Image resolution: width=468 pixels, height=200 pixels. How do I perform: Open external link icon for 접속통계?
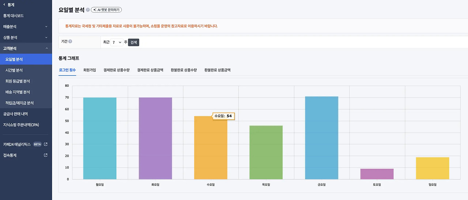(x=46, y=155)
